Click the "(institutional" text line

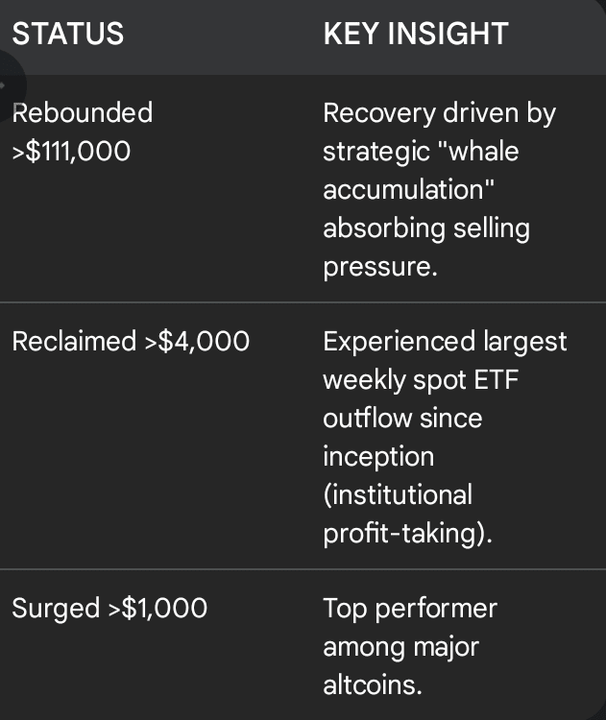click(x=398, y=494)
